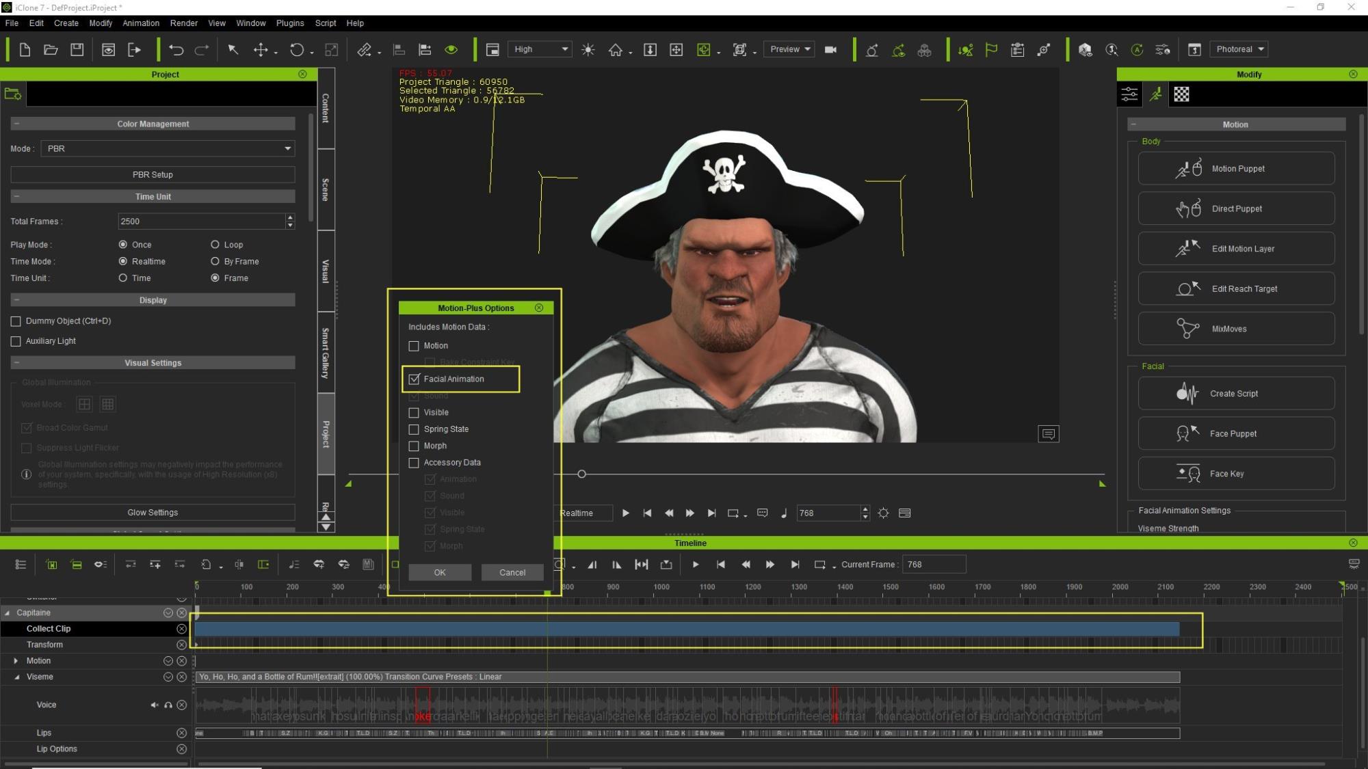
Task: Select the Rotate tool in toolbar
Action: tap(297, 49)
